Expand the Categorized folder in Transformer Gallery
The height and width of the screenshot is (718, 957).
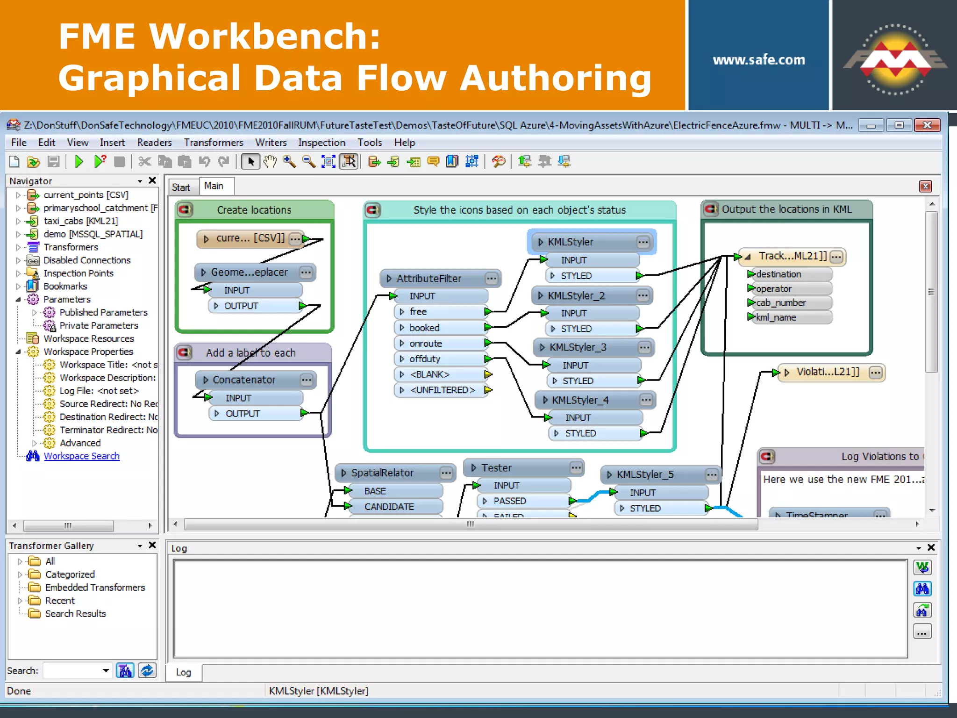[20, 574]
